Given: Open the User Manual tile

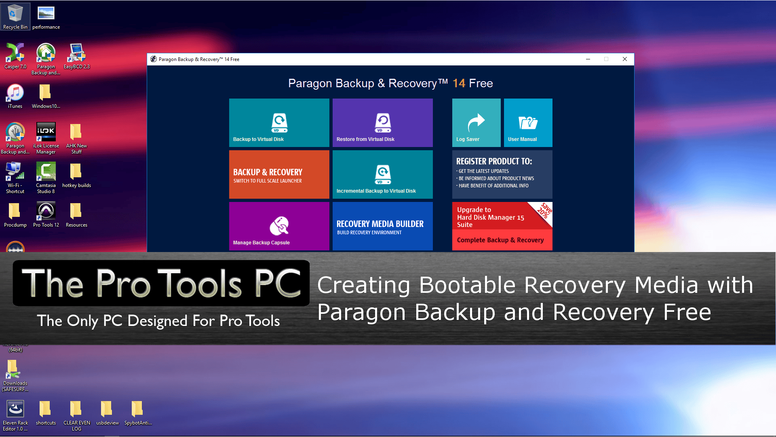Looking at the screenshot, I should click(528, 123).
